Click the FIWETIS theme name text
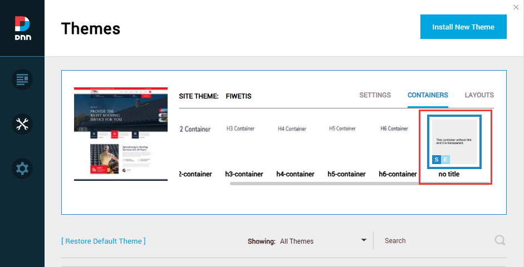Screen dimensions: 524x267 click(x=238, y=96)
